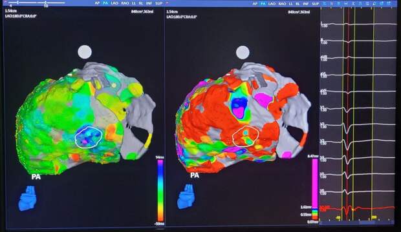
Task: Switch right map to INF view
Action: coord(306,4)
